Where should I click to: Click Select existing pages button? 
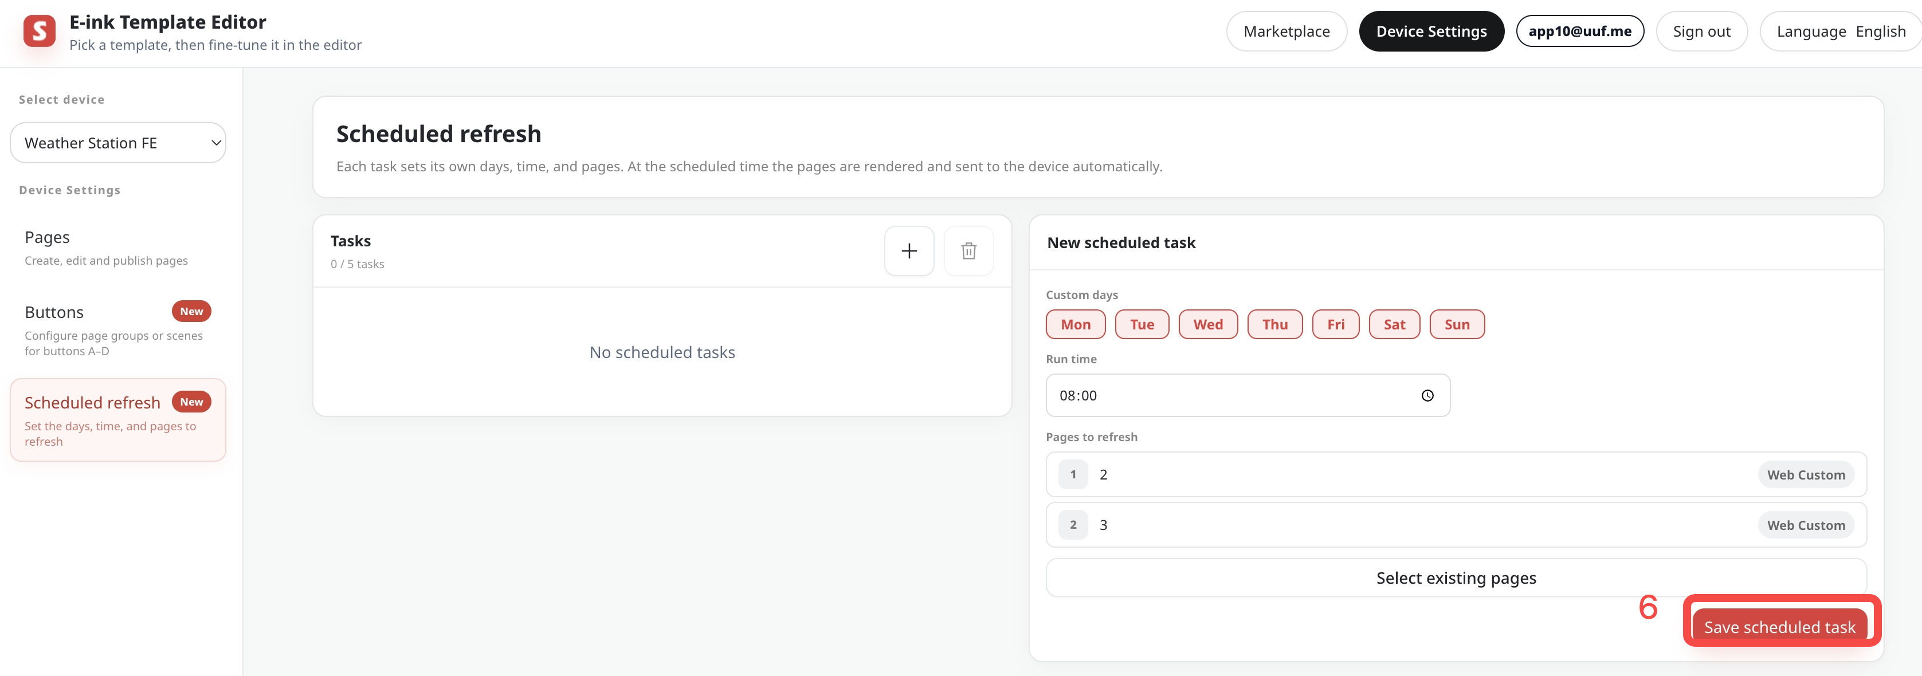1456,578
